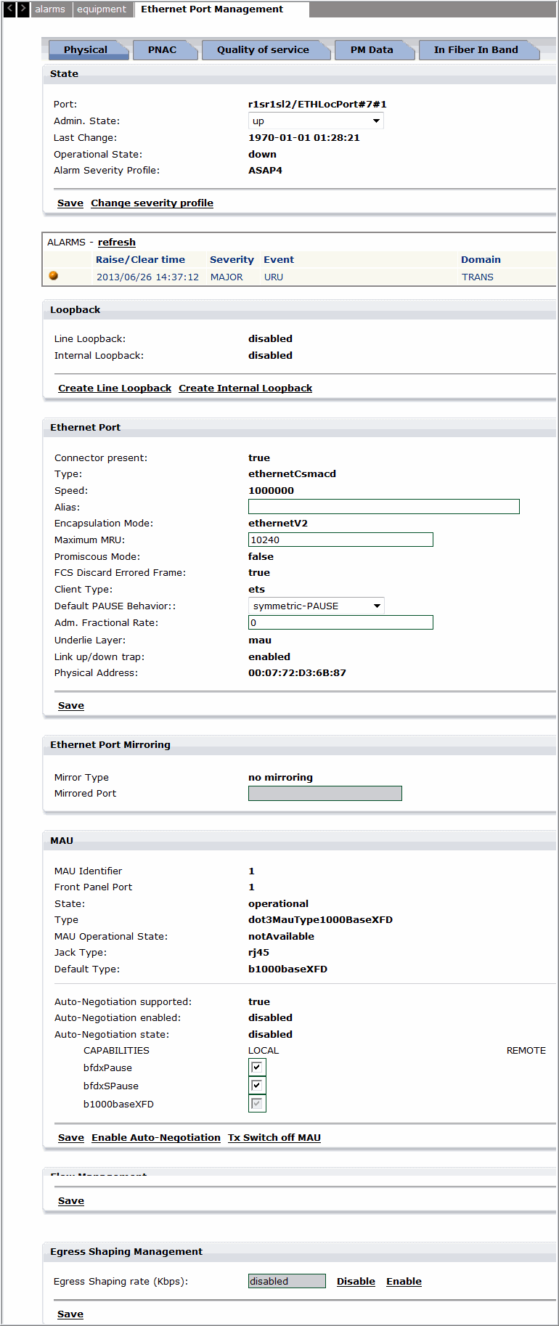Click the REMOTE capabilities column label
Image resolution: width=559 pixels, height=1326 pixels.
[x=526, y=1051]
